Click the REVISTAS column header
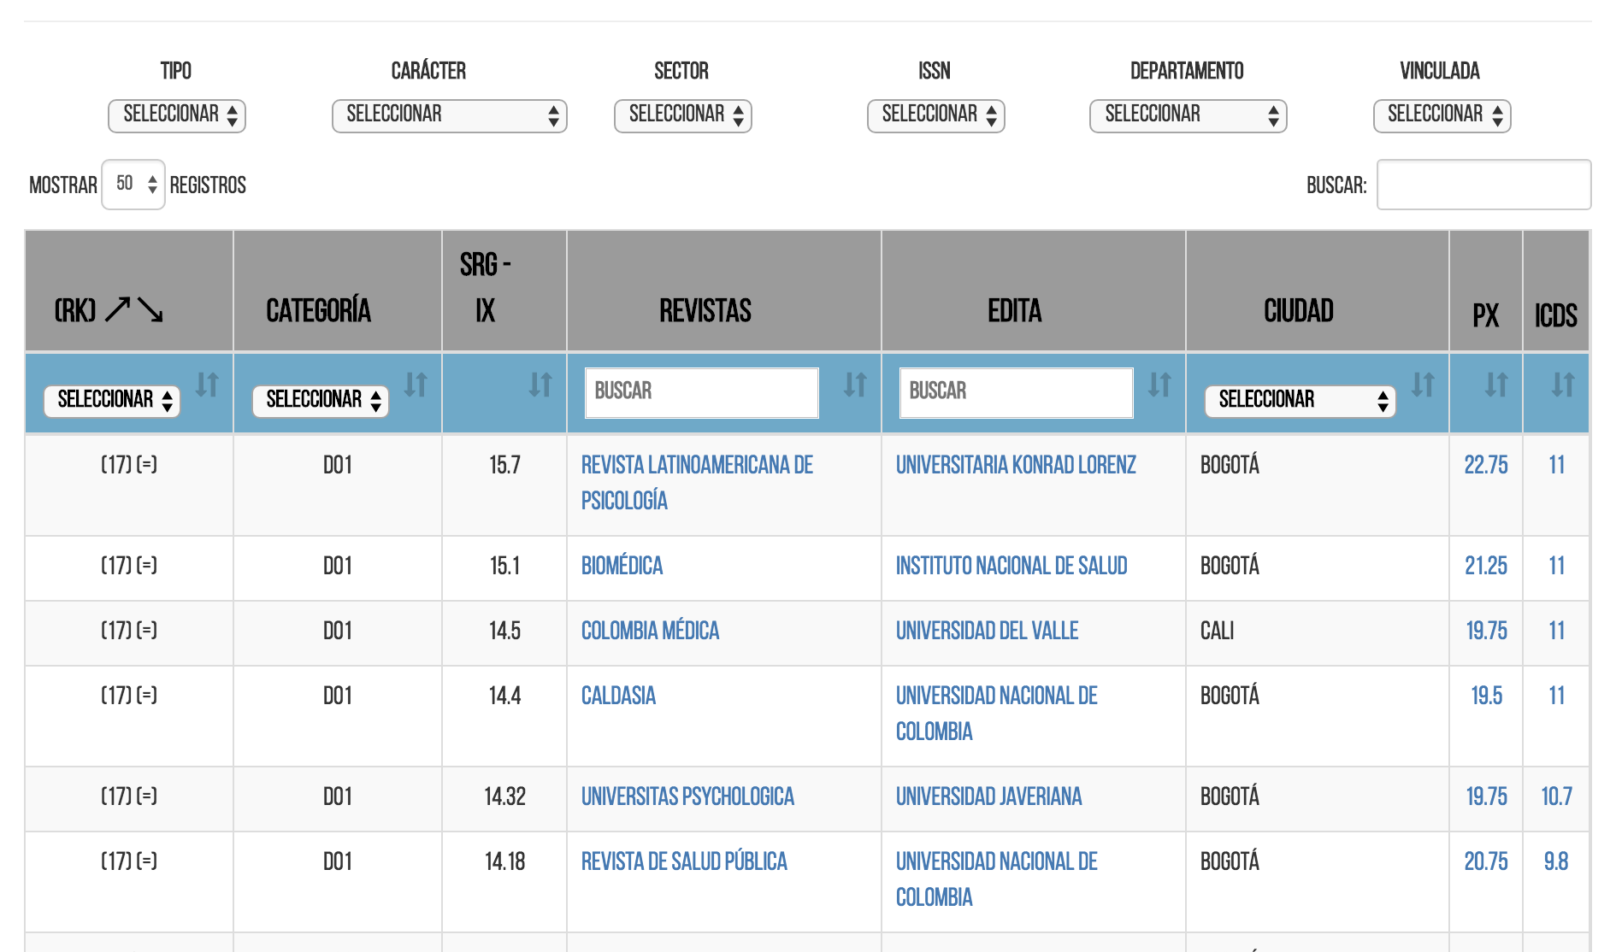1616x952 pixels. 705,311
